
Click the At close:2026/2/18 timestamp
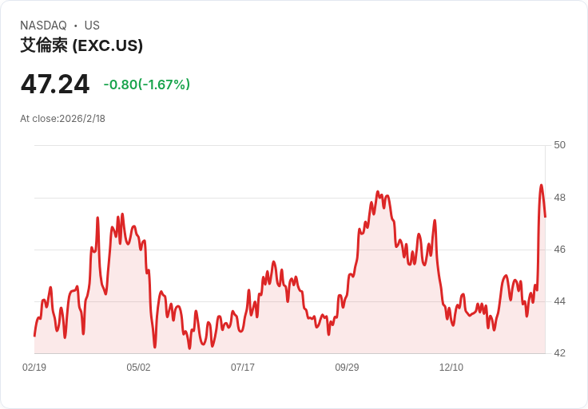(62, 119)
